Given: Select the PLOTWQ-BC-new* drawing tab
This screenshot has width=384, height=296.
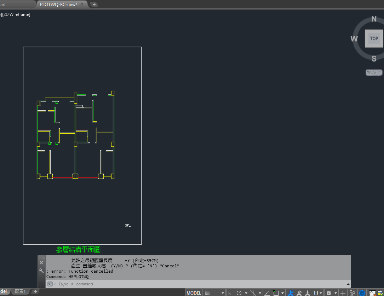Looking at the screenshot, I should pos(58,4).
